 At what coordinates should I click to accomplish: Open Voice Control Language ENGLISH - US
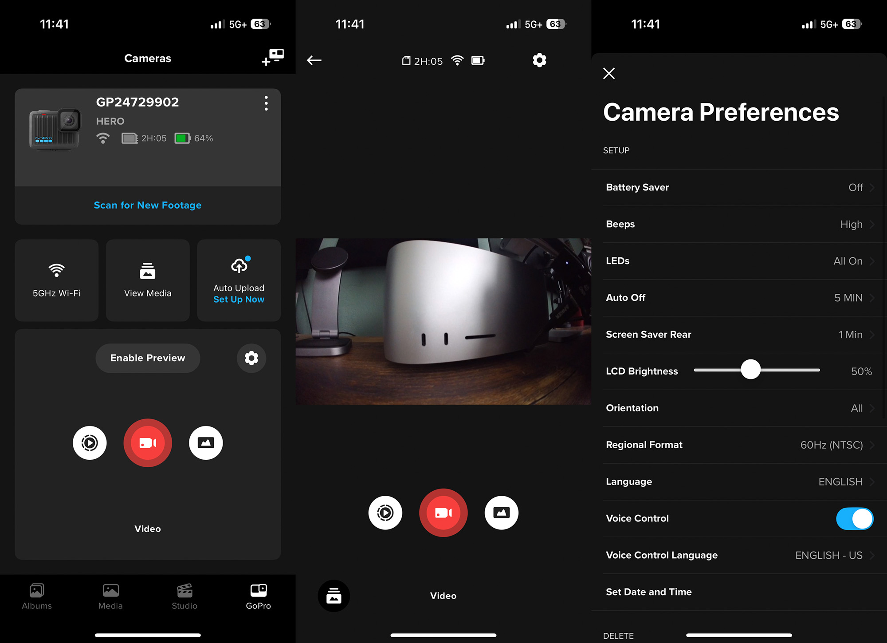pos(739,556)
